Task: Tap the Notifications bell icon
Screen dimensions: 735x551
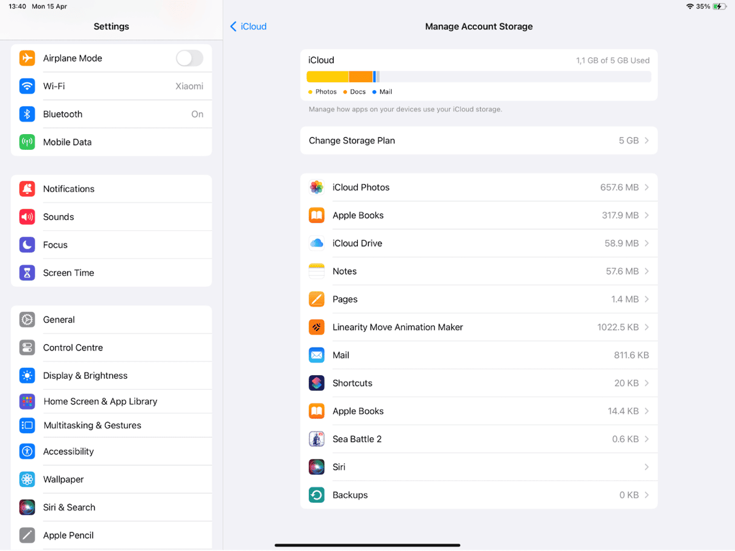Action: click(x=27, y=188)
